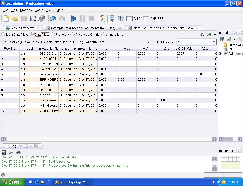Open the export options dropdown arrow
The width and height of the screenshot is (243, 186).
[x=215, y=35]
